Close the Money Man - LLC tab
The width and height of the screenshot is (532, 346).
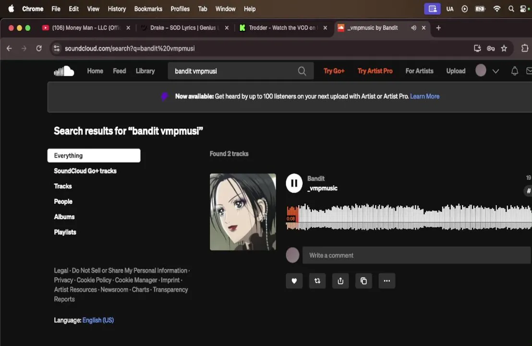[x=128, y=28]
